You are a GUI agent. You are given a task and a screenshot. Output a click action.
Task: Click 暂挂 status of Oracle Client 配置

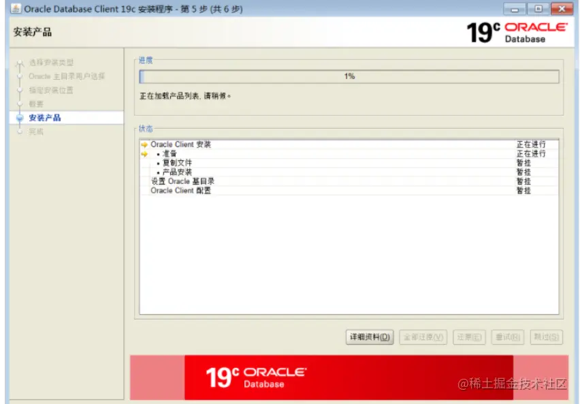tap(523, 191)
